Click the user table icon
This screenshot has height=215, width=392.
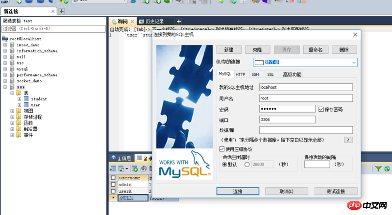tap(26, 105)
